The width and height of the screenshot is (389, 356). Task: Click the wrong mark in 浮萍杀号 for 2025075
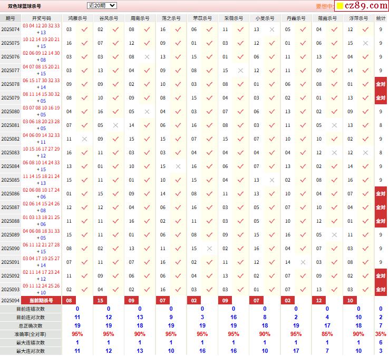pyautogui.click(x=365, y=43)
